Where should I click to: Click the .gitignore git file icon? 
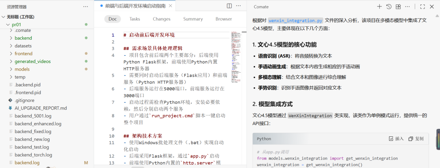coord(11,100)
